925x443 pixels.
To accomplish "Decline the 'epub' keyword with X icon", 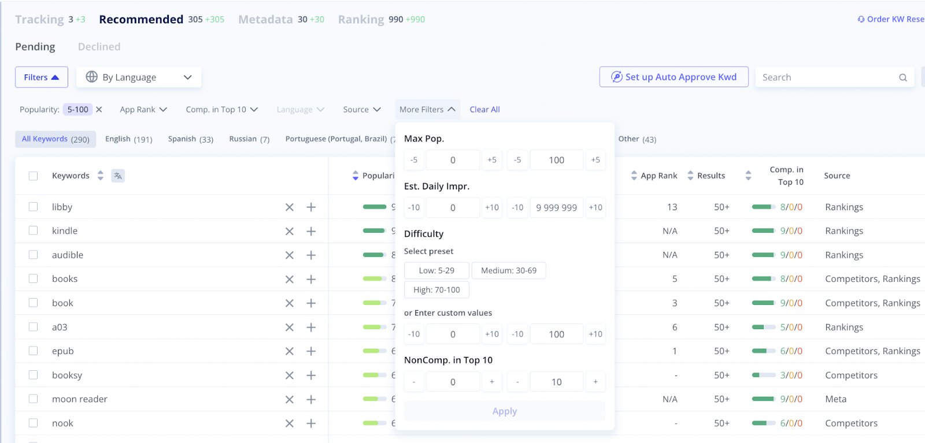I will [x=290, y=351].
